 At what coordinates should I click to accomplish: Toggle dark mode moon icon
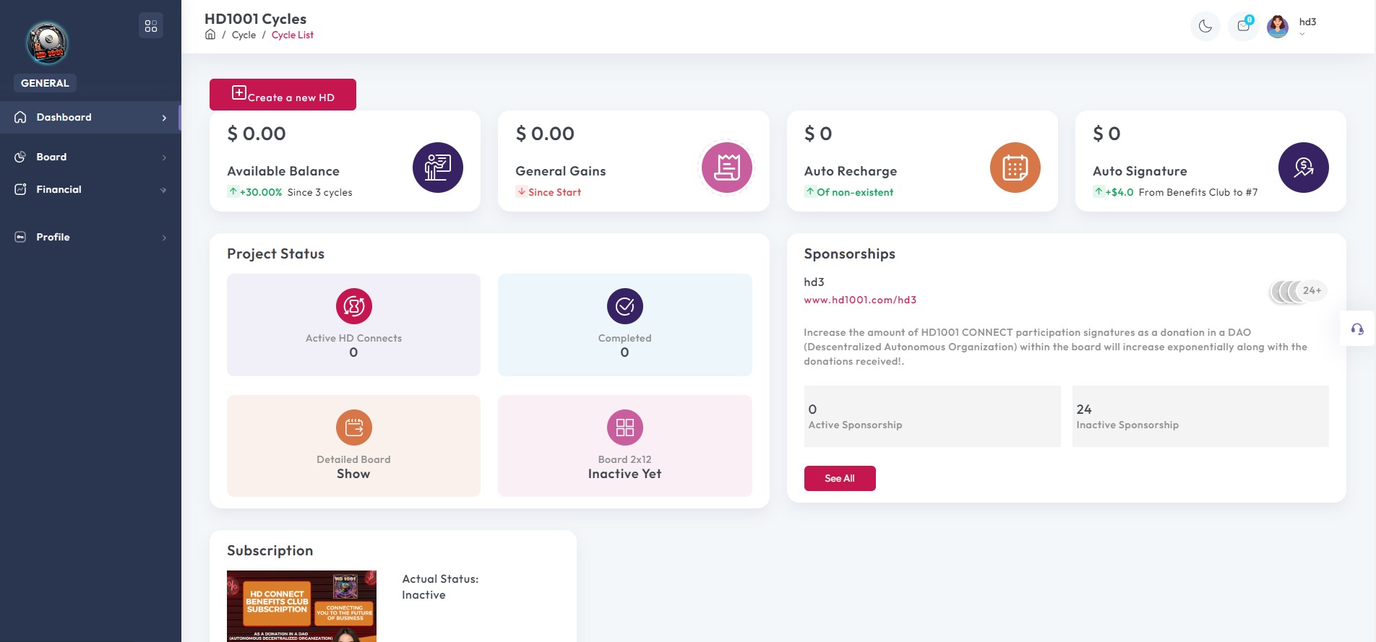click(1205, 27)
